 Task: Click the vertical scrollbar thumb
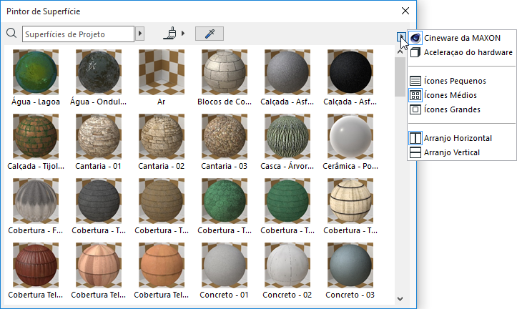pyautogui.click(x=400, y=77)
